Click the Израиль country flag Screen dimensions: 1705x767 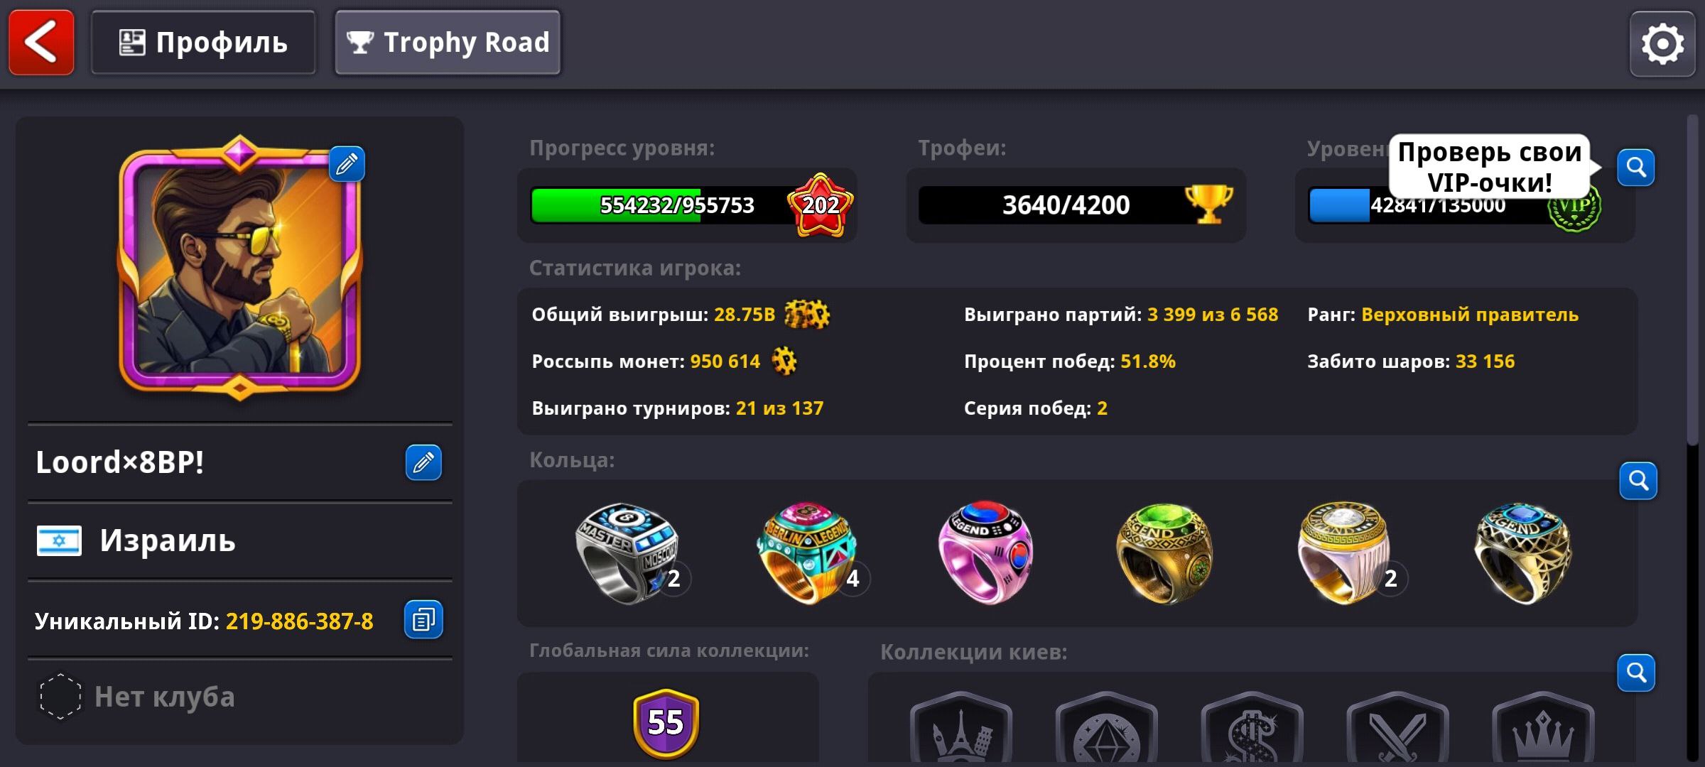[59, 541]
